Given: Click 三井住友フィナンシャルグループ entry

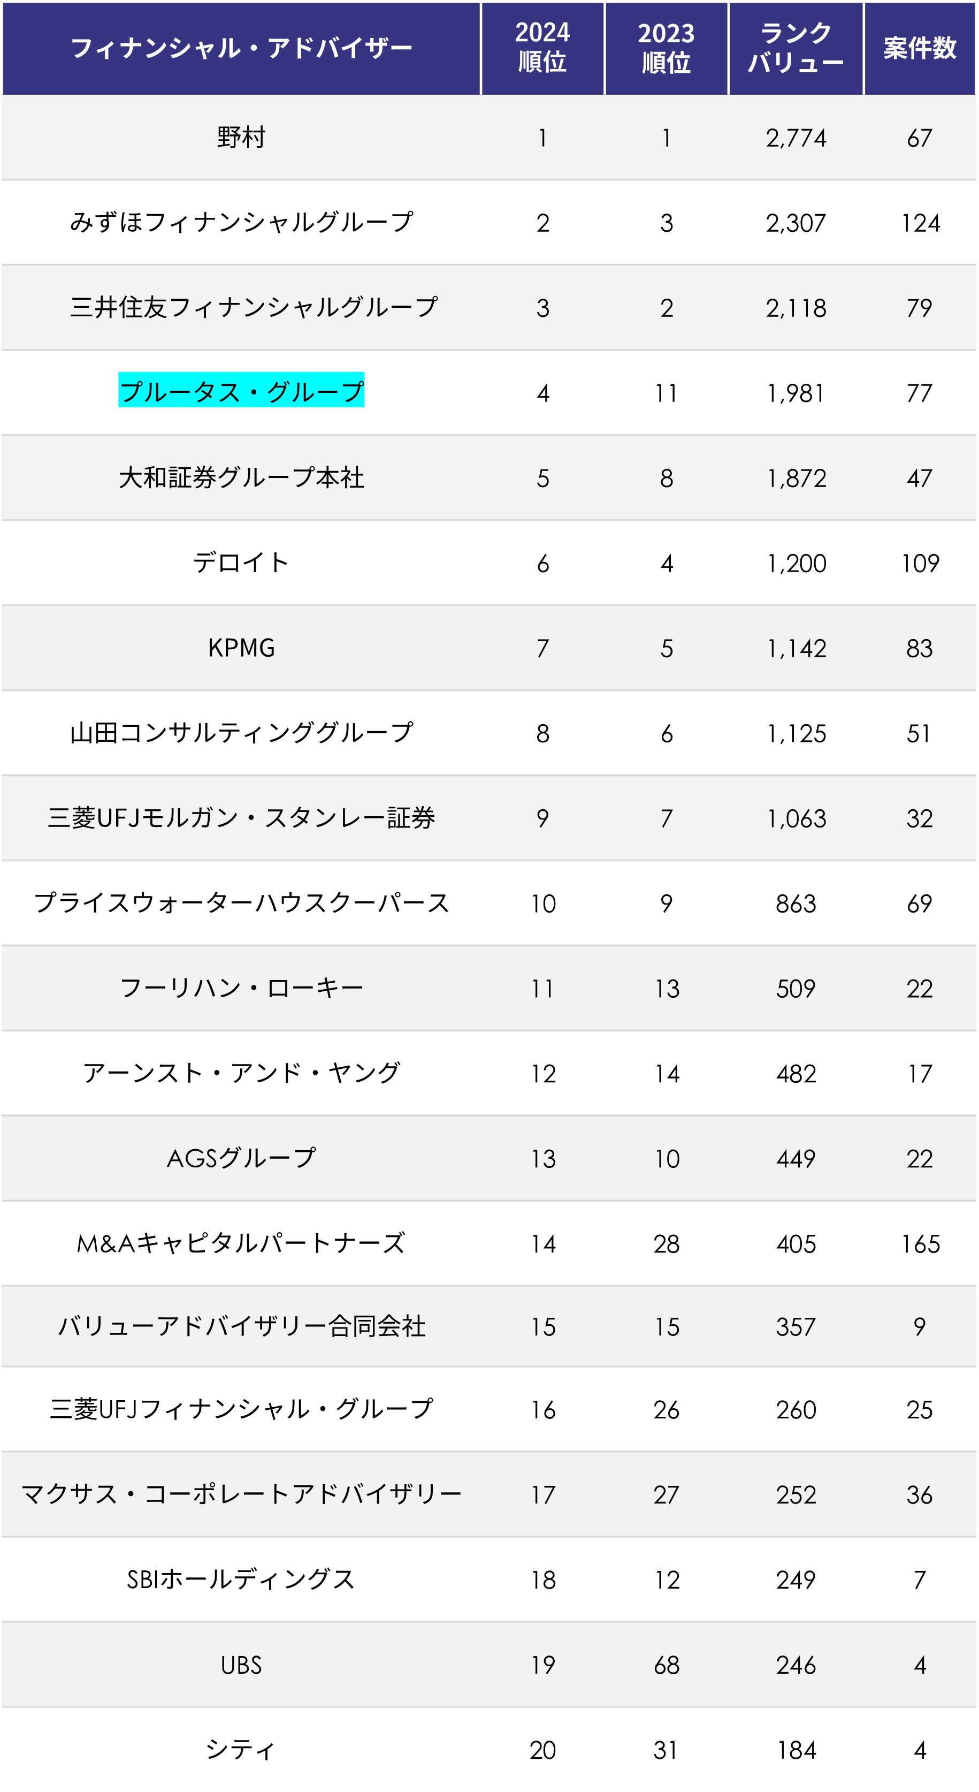Looking at the screenshot, I should click(254, 307).
